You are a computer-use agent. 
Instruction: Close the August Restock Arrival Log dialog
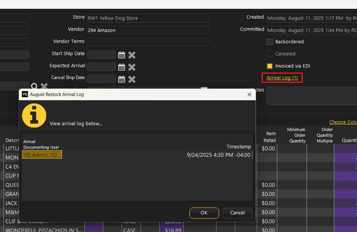[x=249, y=94]
